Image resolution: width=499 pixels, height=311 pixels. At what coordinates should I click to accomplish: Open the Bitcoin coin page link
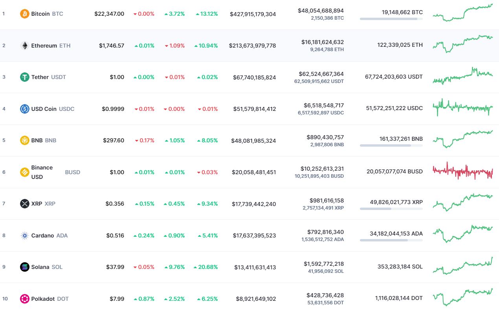(40, 14)
